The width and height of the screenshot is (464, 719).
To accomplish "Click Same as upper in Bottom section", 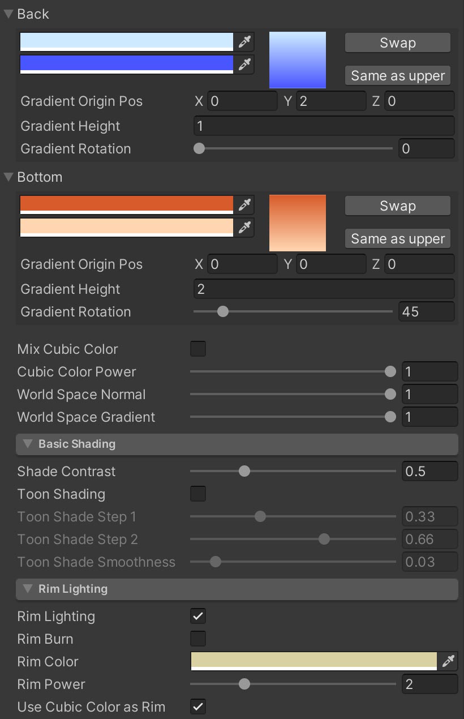I will click(x=398, y=239).
